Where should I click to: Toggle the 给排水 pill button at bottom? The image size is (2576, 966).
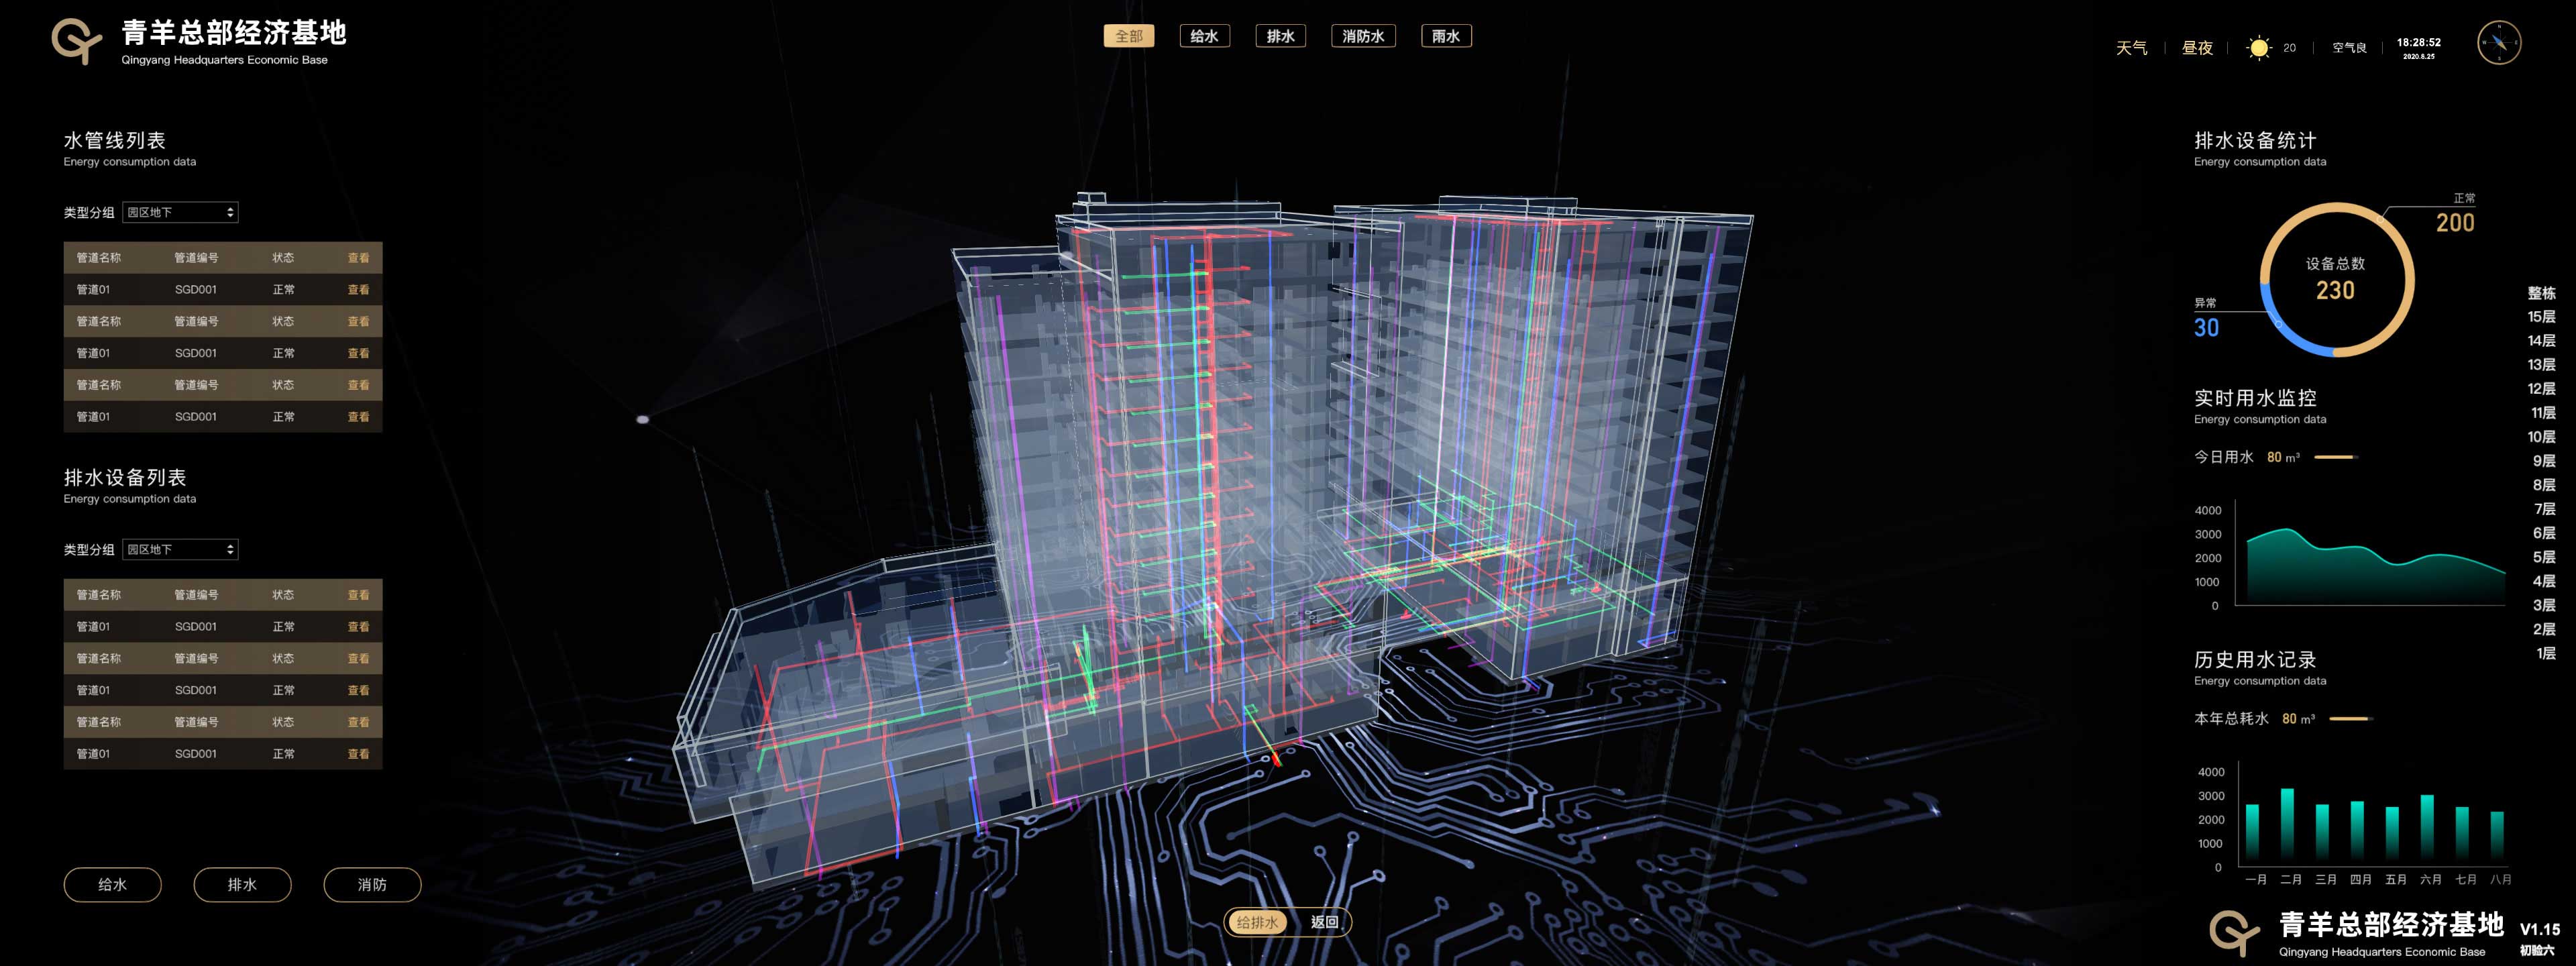(1257, 922)
